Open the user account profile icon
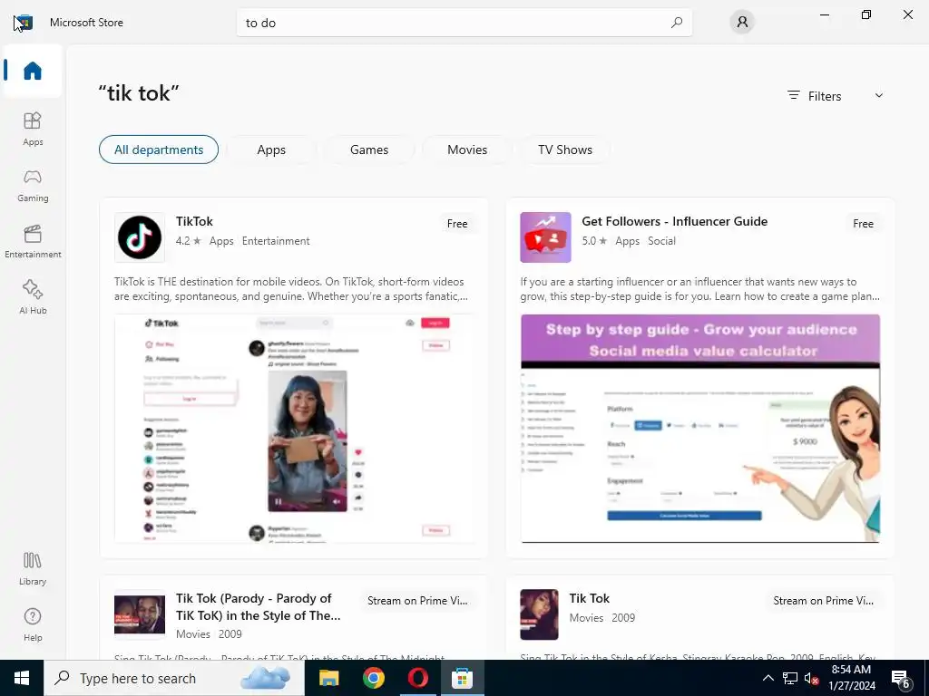This screenshot has height=696, width=929. coord(742,23)
